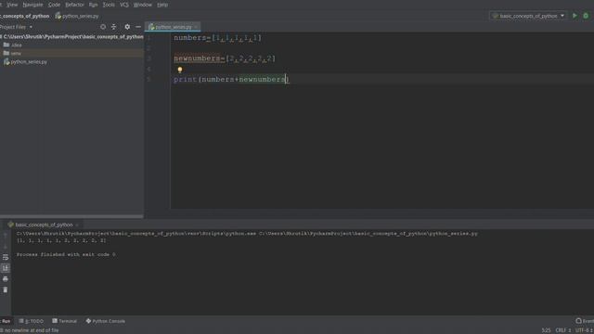Viewport: 594px width, 334px height.
Task: Hide the Project panel with the minus icon
Action: (138, 27)
